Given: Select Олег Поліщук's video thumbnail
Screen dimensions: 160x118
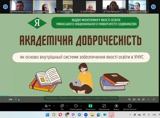Looking at the screenshot, I should (68, 7).
